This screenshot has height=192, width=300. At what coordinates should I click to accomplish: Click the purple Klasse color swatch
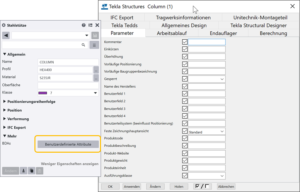pyautogui.click(x=43, y=93)
